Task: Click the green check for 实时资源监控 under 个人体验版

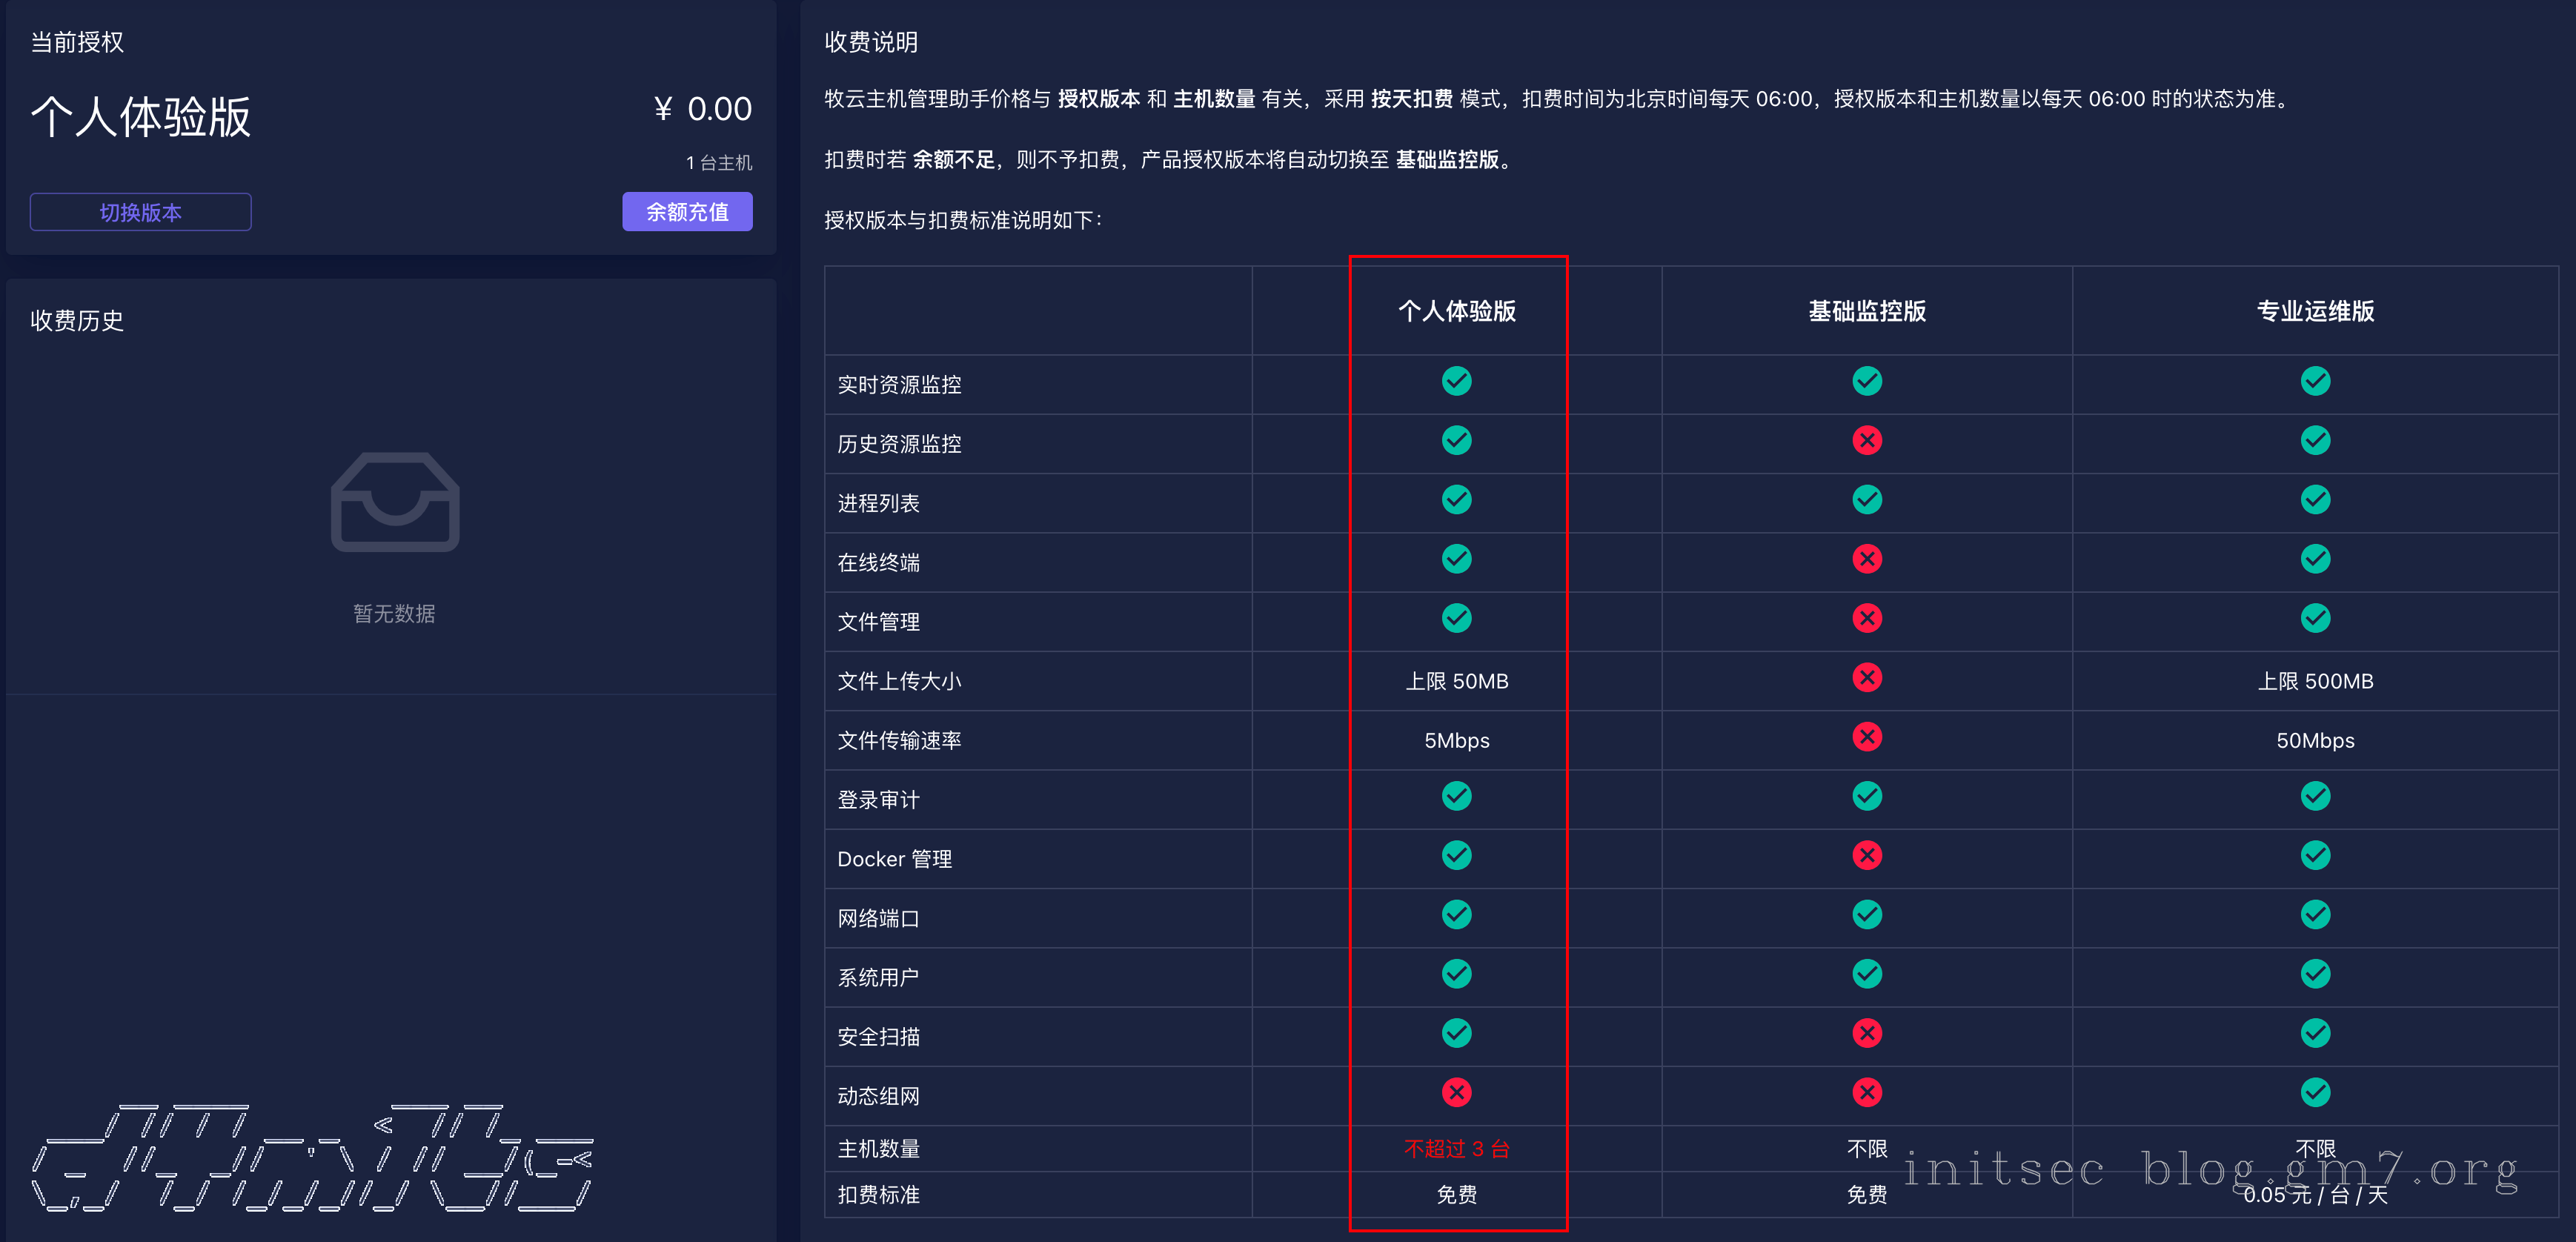Action: pos(1457,381)
